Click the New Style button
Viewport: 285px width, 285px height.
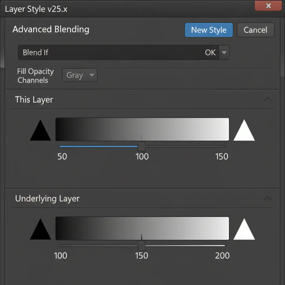pos(209,30)
